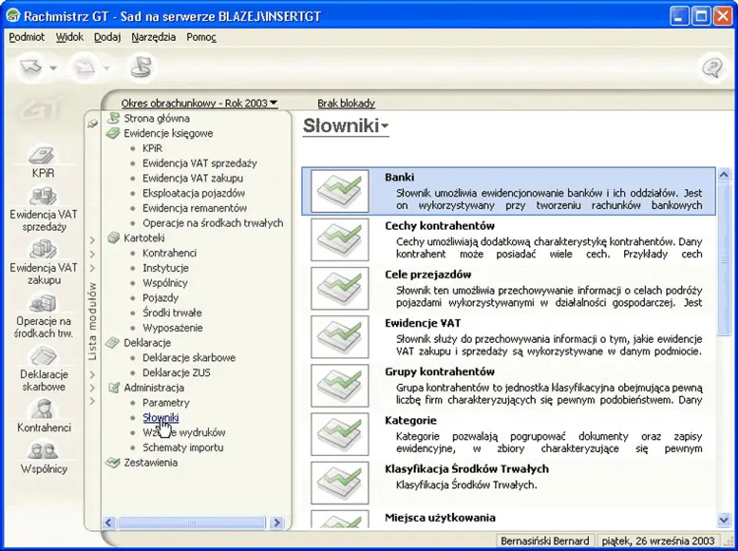Open Eksploatacja pojazdów in module tree
Screen dimensions: 738x551
(194, 193)
